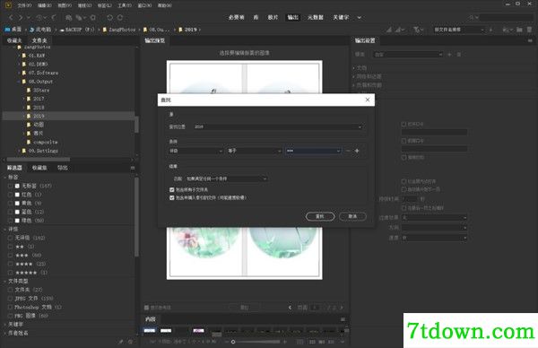The height and width of the screenshot is (348, 538).
Task: Toggle the JPEG 文件 type filter checkbox
Action: (x=10, y=299)
